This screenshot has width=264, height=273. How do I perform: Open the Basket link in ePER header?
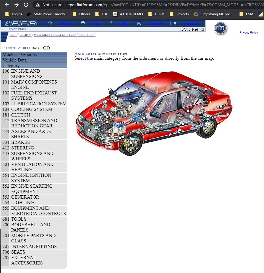[156, 23]
